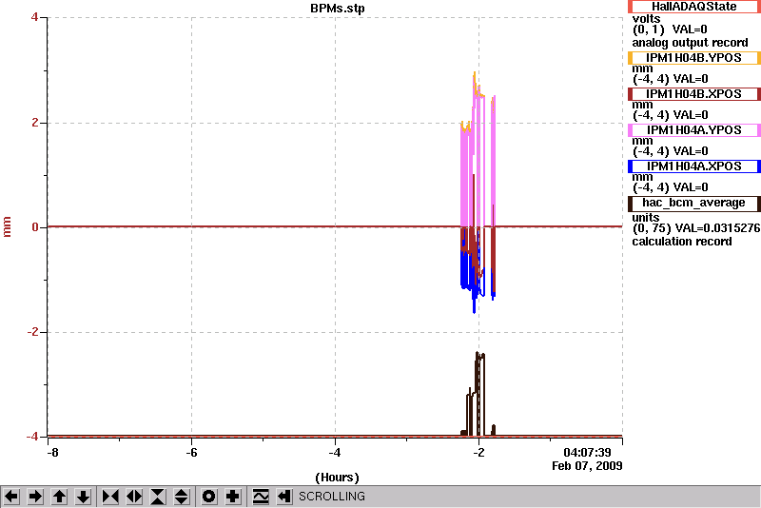Click the 4 tick label on the y-axis
This screenshot has height=508, width=761.
(x=34, y=17)
